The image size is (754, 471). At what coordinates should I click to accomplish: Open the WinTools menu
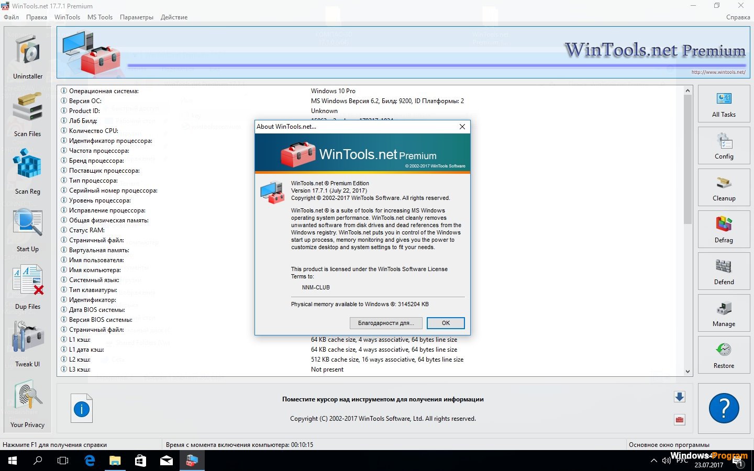click(67, 17)
